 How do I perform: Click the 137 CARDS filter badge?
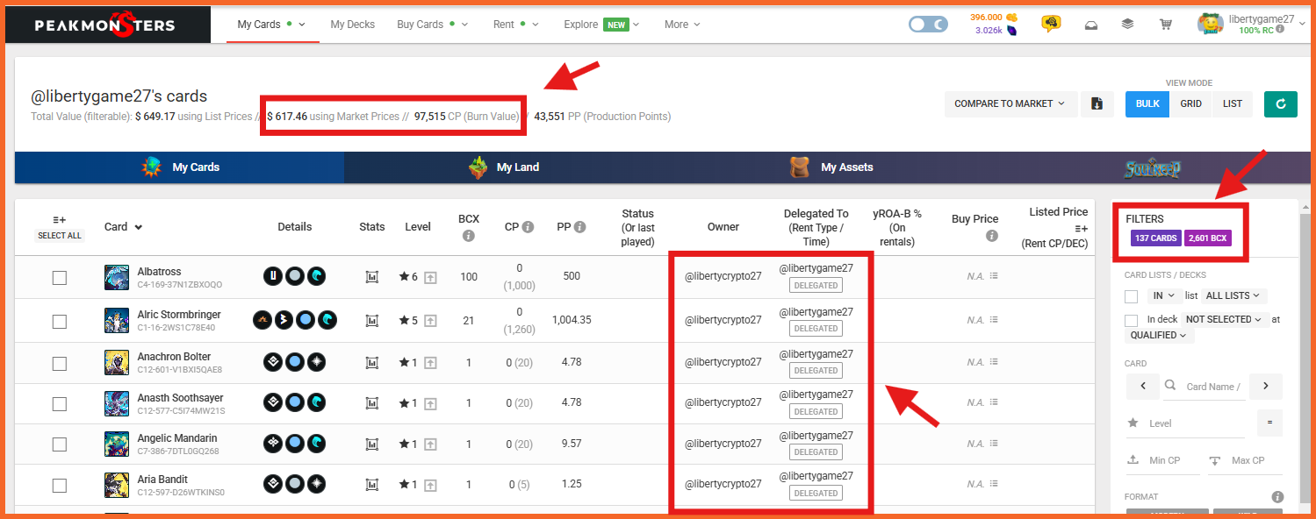pos(1156,238)
